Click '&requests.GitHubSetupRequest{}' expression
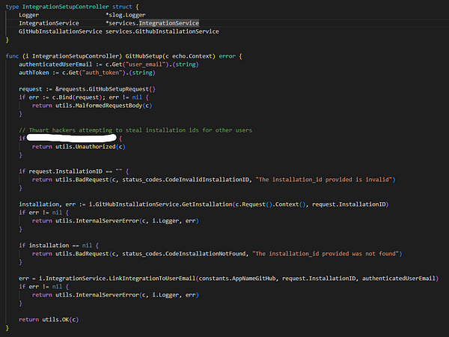 coord(106,89)
